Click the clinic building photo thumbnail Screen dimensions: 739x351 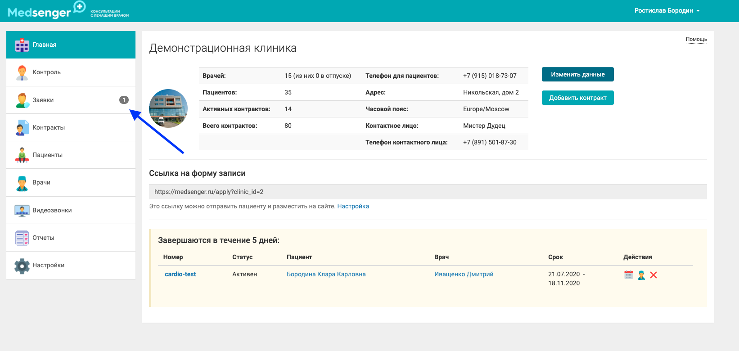click(168, 108)
